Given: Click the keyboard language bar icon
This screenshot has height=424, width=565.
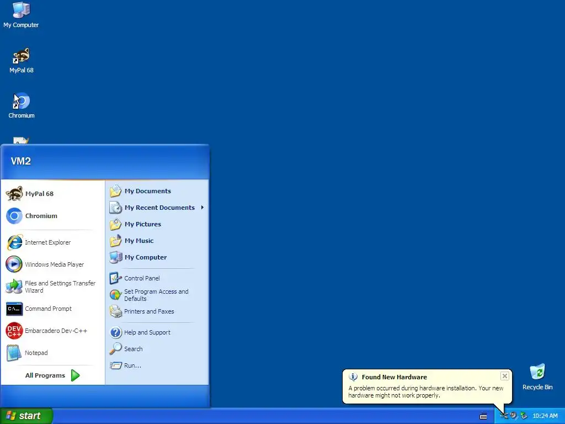Looking at the screenshot, I should pos(483,416).
